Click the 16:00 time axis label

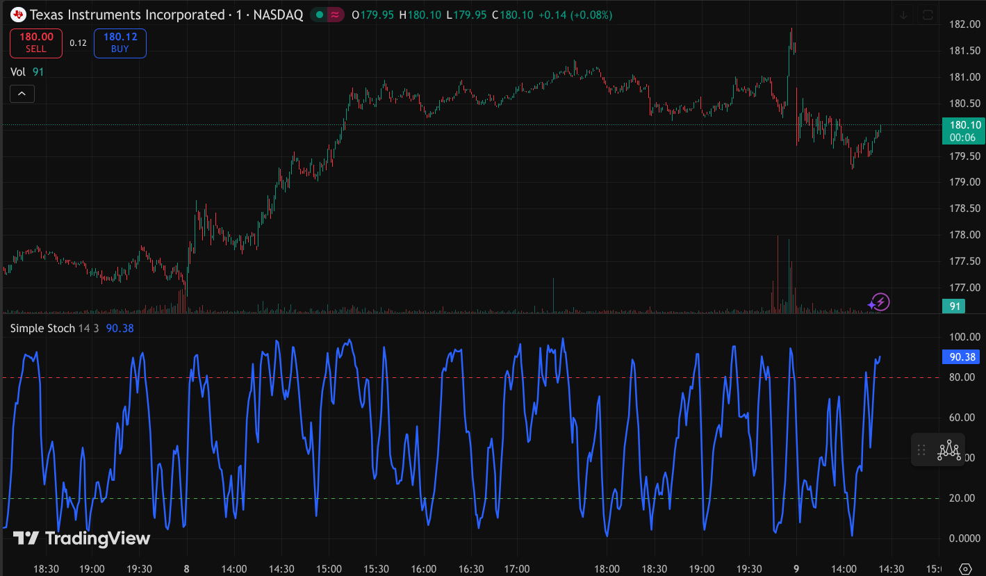(x=423, y=568)
